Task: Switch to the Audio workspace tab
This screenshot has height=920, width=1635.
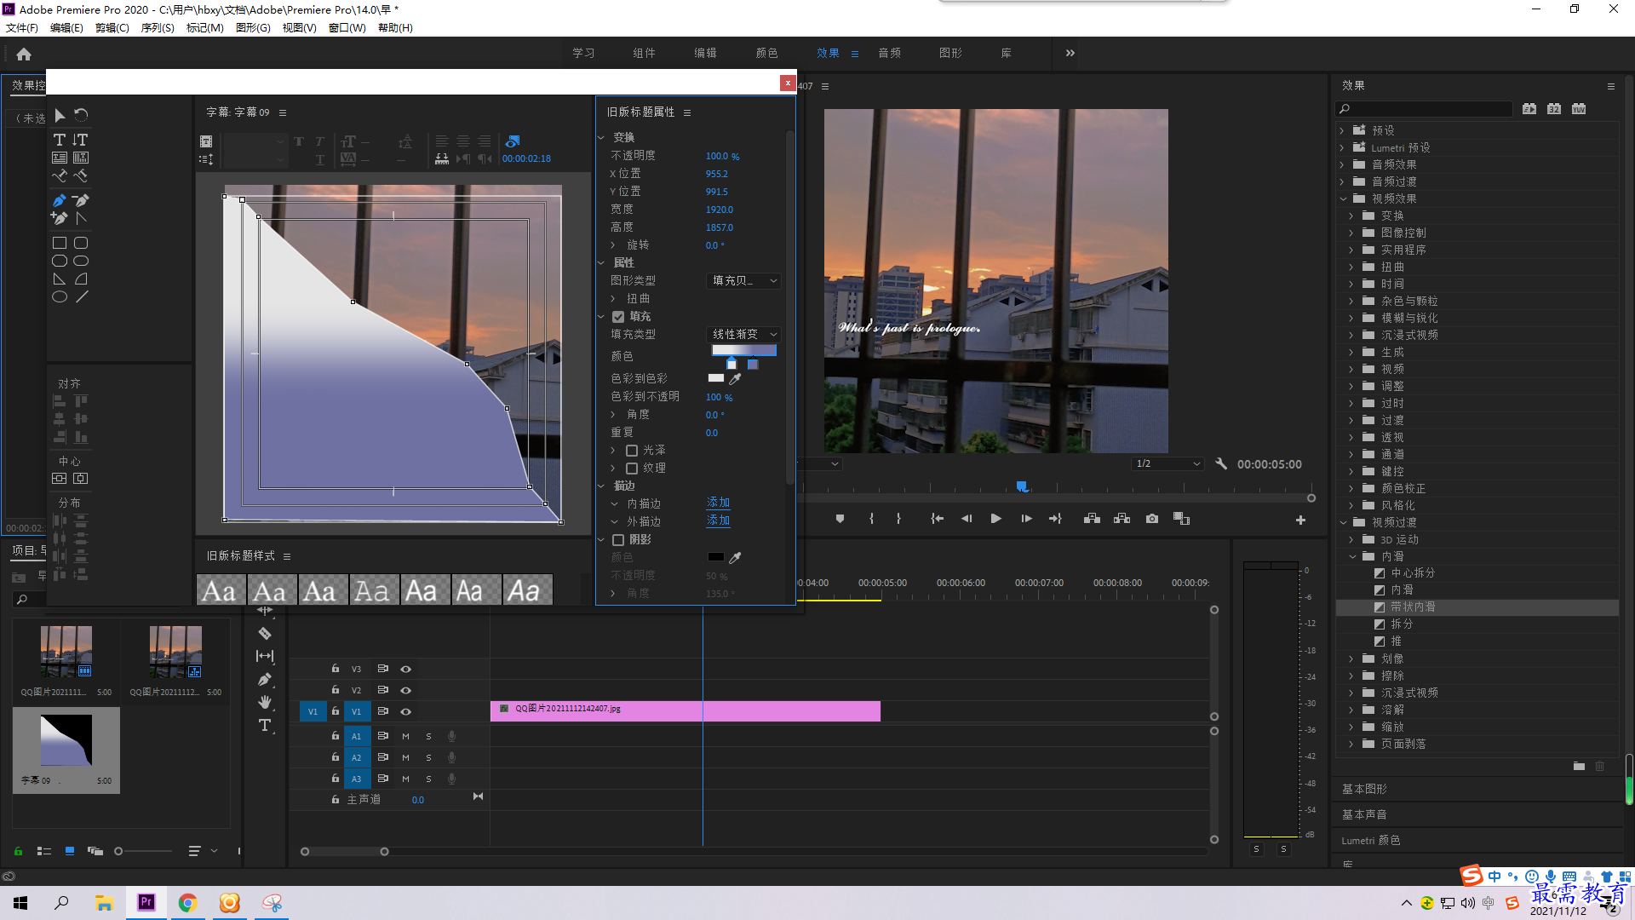Action: [x=889, y=53]
